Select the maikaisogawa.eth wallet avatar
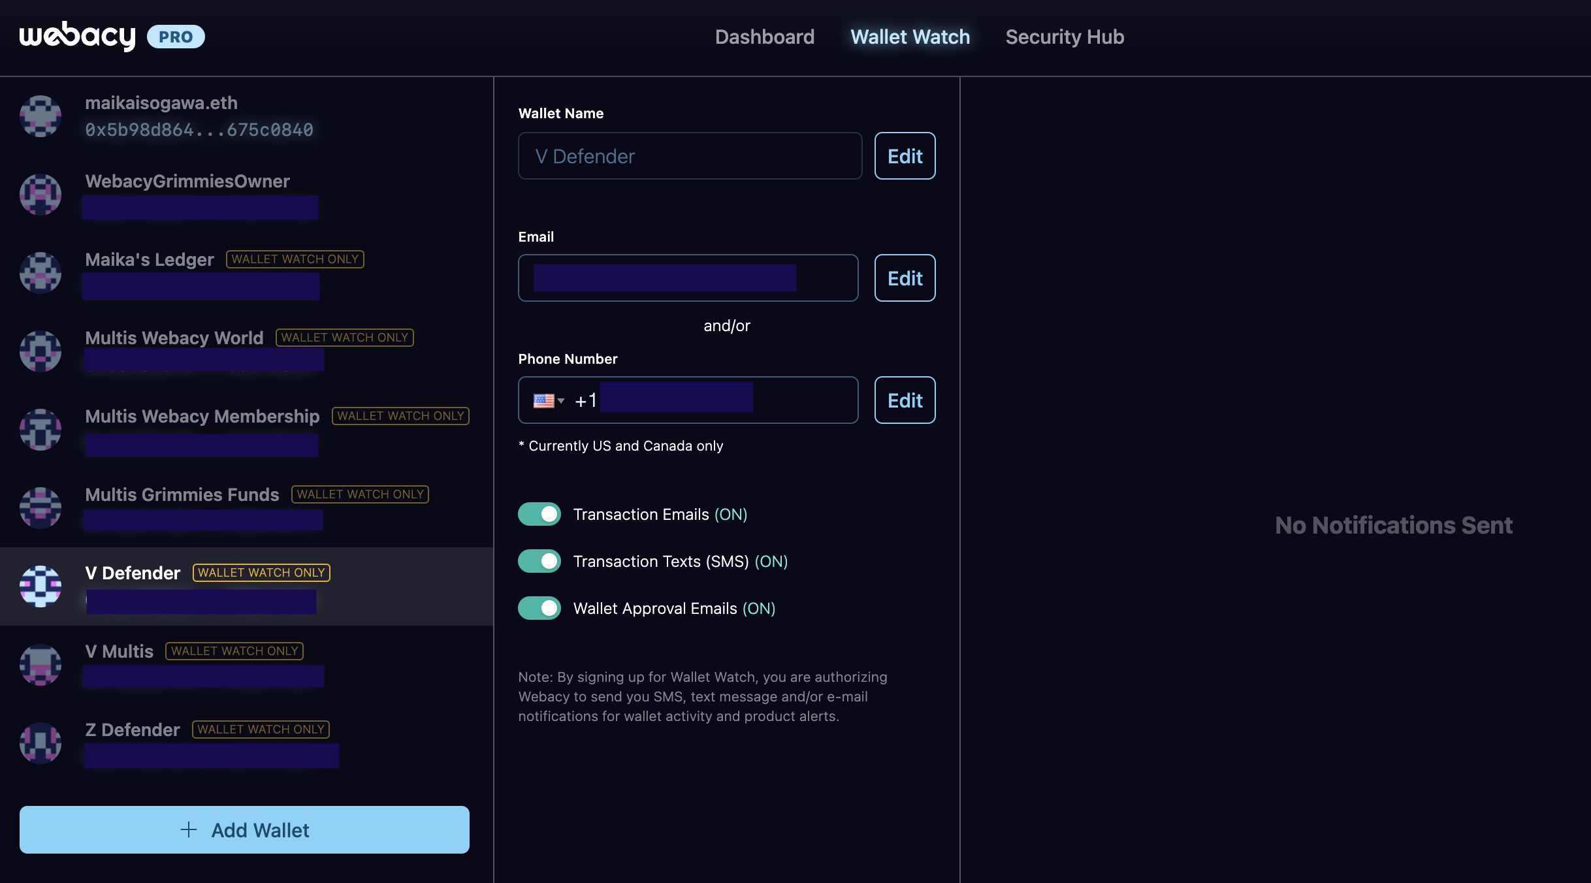The height and width of the screenshot is (883, 1591). (40, 116)
